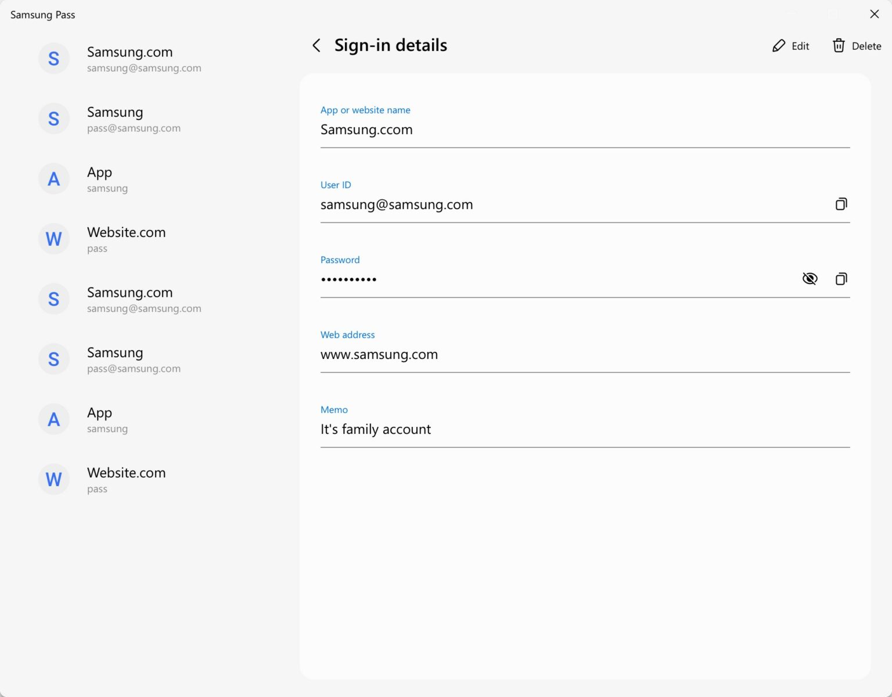Click the Memo field reading It's family account
Image resolution: width=892 pixels, height=697 pixels.
tap(376, 429)
